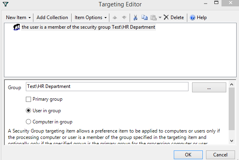Viewport: 239px width, 160px height.
Task: Click the Move Down arrow icon
Action: (124, 18)
